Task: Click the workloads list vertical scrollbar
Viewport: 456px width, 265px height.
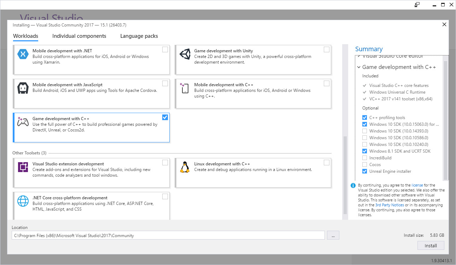Action: click(345, 175)
